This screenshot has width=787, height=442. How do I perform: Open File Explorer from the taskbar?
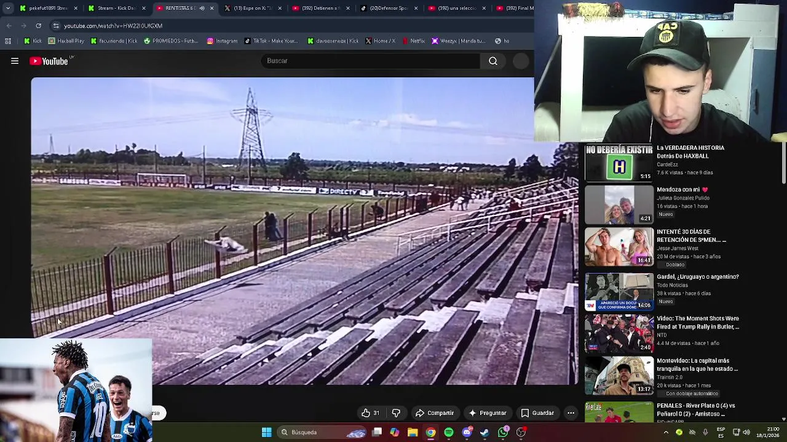(413, 432)
